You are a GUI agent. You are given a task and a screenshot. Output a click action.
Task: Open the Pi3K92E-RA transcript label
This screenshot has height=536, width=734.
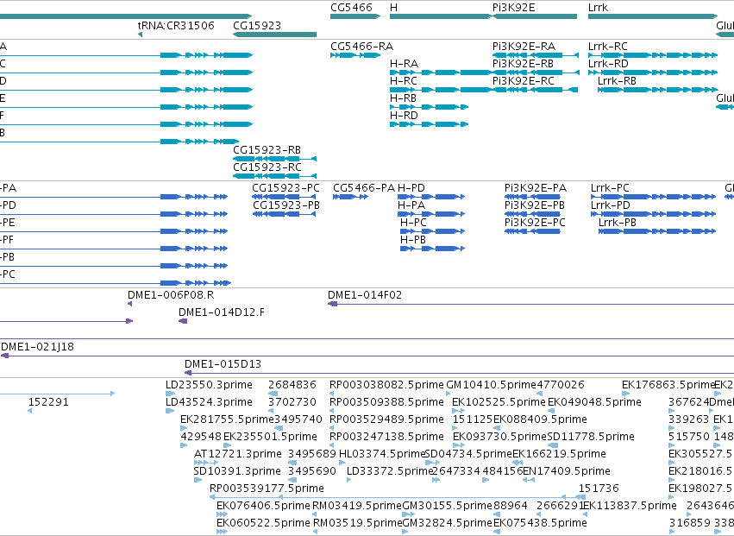coord(524,47)
